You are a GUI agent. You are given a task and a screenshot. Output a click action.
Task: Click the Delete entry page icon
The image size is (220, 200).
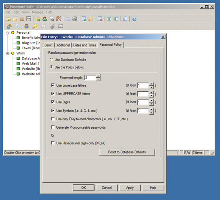point(100,19)
